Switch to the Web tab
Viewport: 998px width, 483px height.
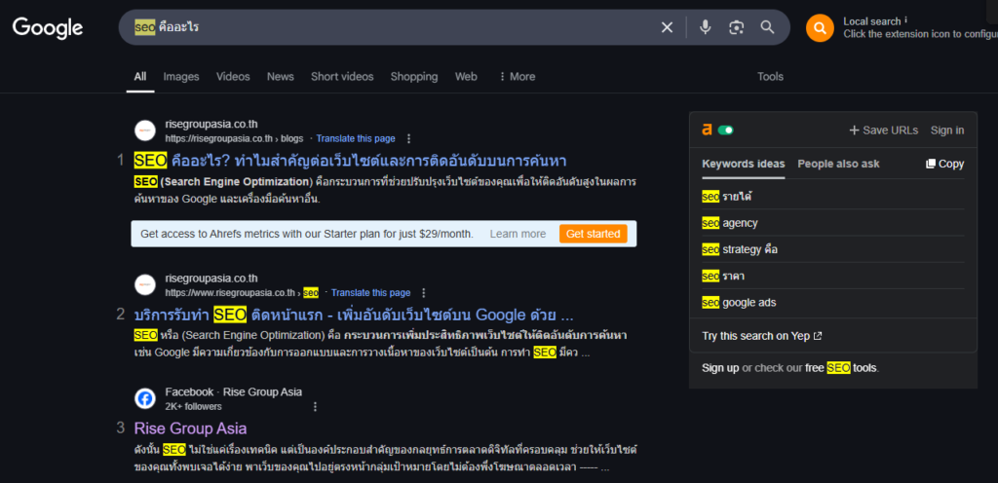tap(466, 76)
